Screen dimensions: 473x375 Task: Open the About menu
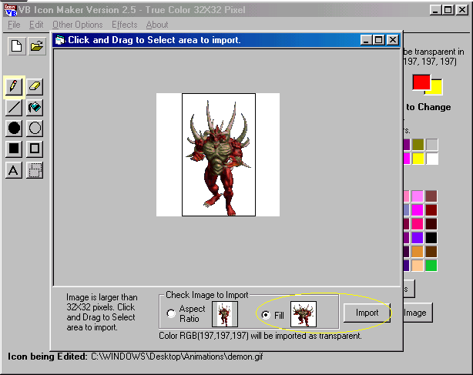[x=157, y=25]
